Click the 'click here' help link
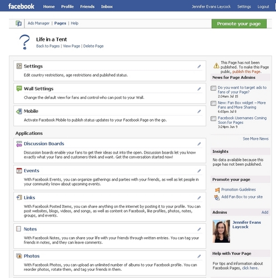Screen dimensions: 276x278 250,268
